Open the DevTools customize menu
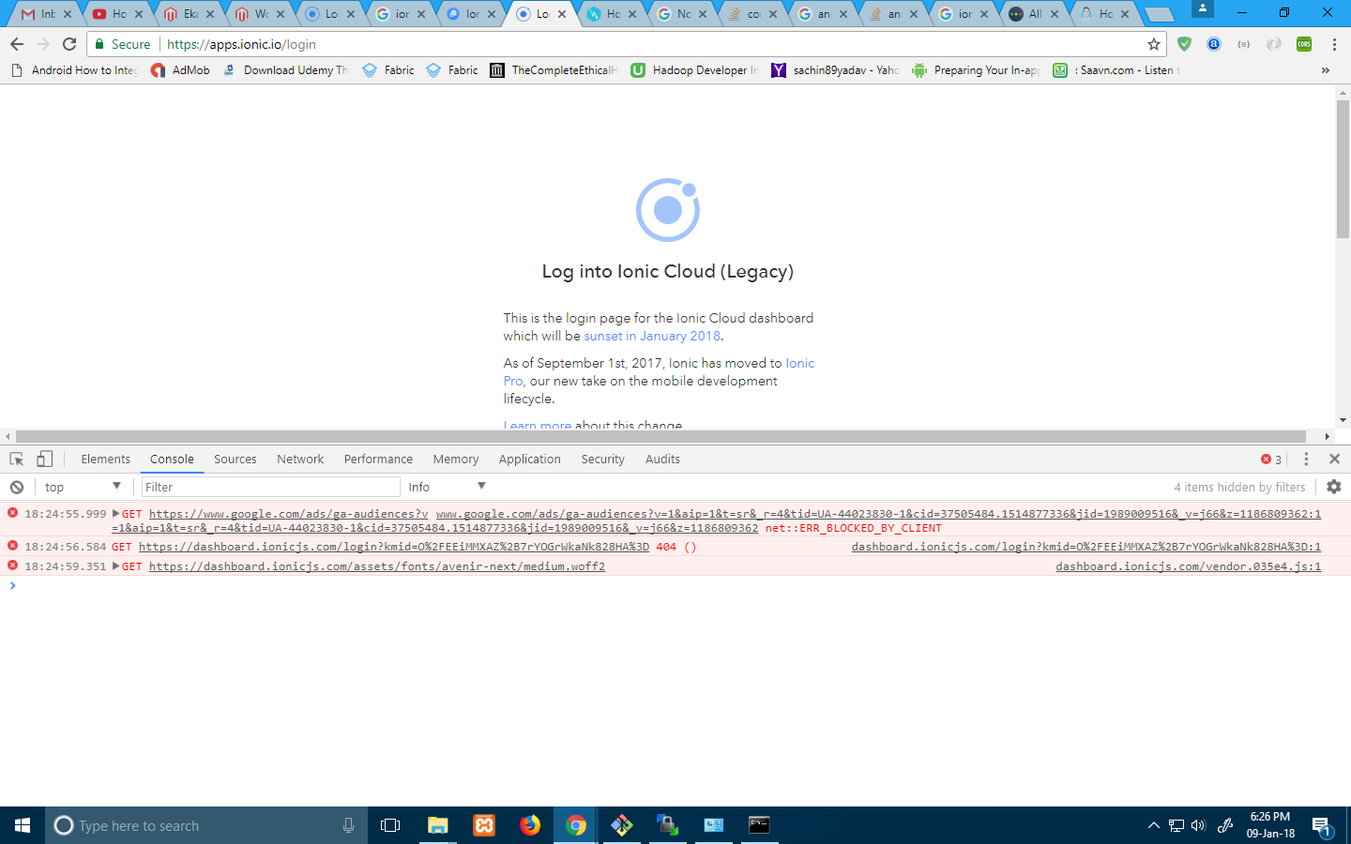This screenshot has width=1351, height=844. [1306, 459]
